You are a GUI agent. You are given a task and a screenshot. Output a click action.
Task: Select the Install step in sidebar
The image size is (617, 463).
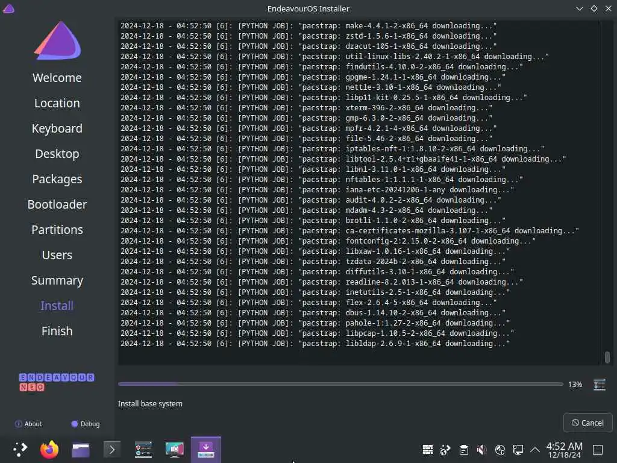pos(57,306)
